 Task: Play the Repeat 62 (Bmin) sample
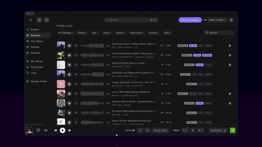tap(69, 65)
